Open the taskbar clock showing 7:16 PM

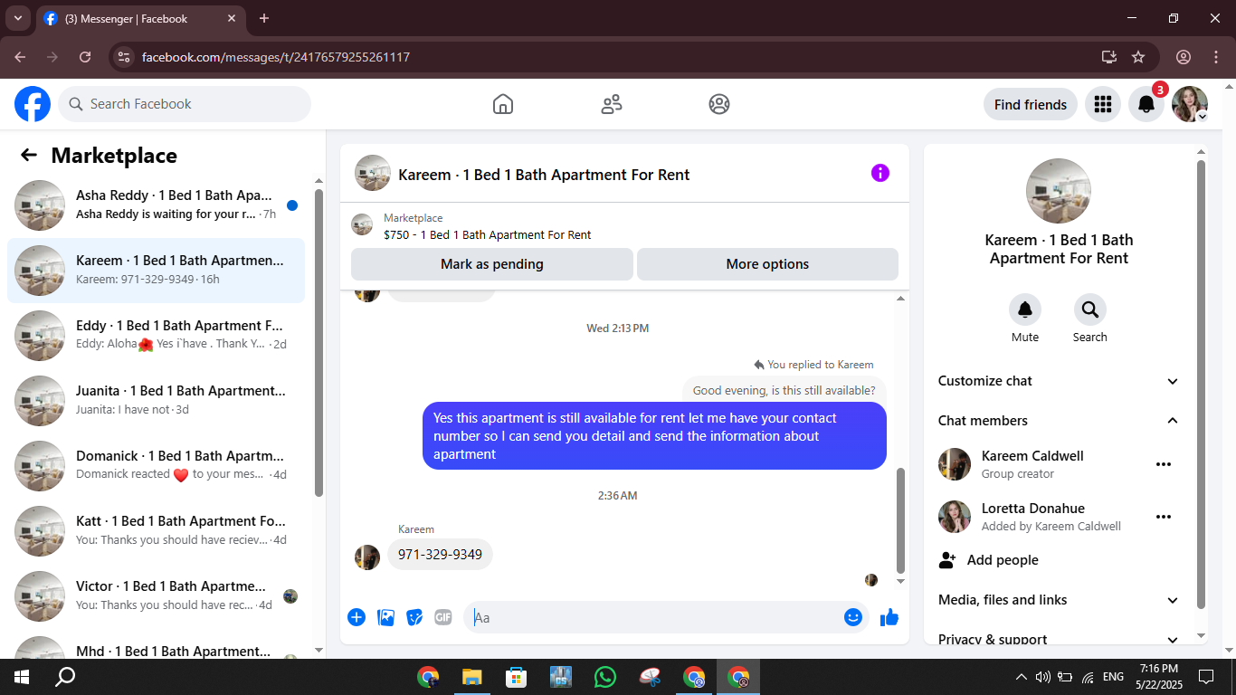pyautogui.click(x=1159, y=677)
